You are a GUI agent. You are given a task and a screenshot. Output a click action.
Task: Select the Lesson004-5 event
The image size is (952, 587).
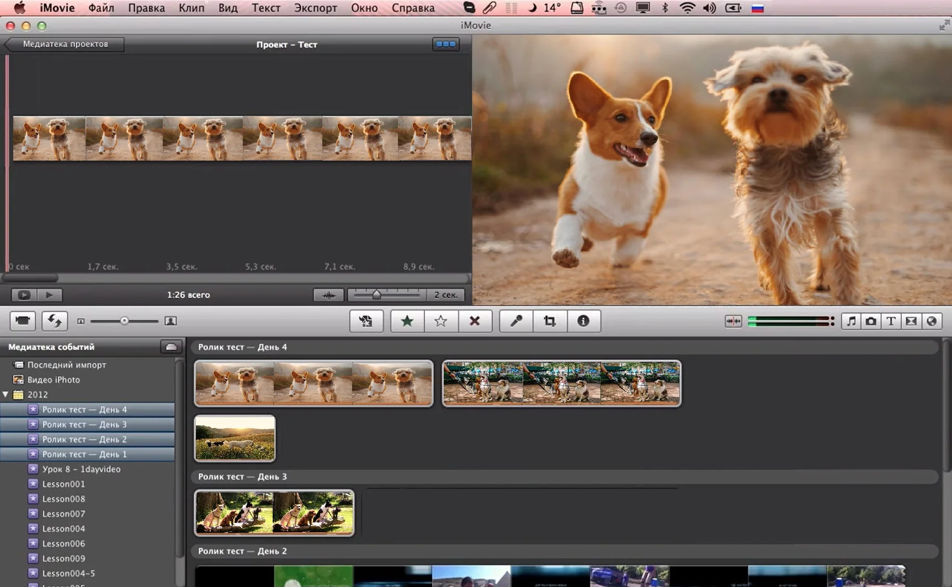pos(68,573)
